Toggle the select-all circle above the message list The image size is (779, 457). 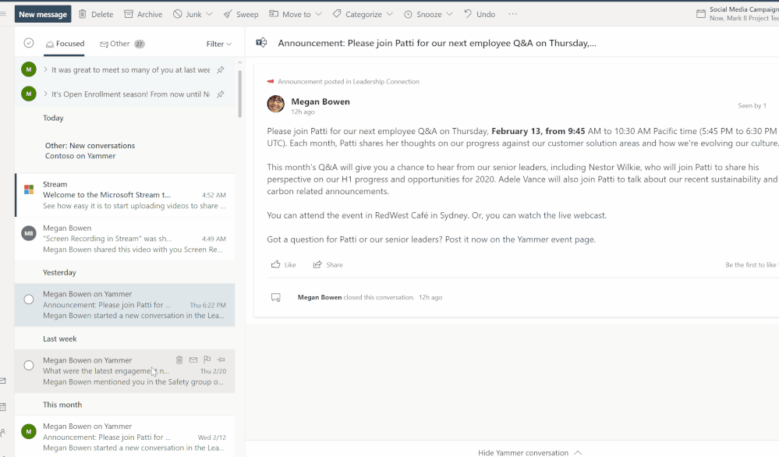tap(28, 44)
